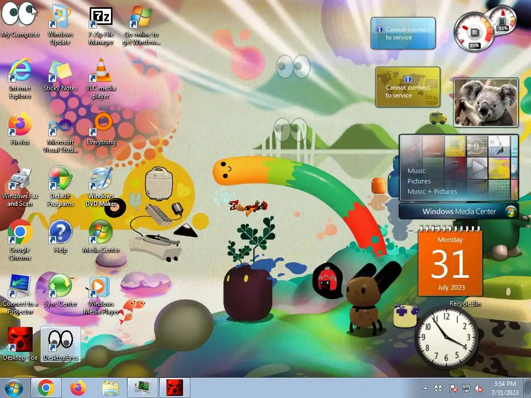Screen dimensions: 531x398
Task: Click the memory meter small dial
Action: (x=503, y=20)
